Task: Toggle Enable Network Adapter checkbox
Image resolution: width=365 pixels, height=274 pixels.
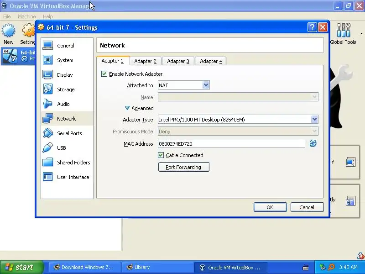Action: tap(104, 74)
